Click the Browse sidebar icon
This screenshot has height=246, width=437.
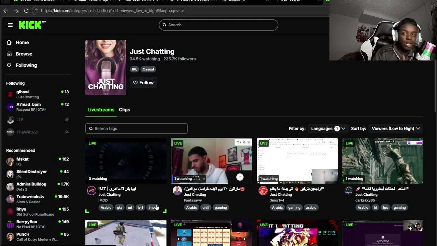tap(9, 54)
